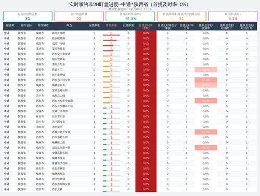Select the 榆林府谷县 outlet cell
This screenshot has width=260, height=196.
click(59, 85)
